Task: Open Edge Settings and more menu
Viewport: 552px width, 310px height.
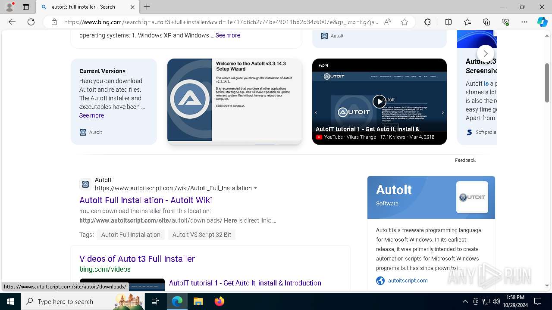Action: click(x=524, y=22)
